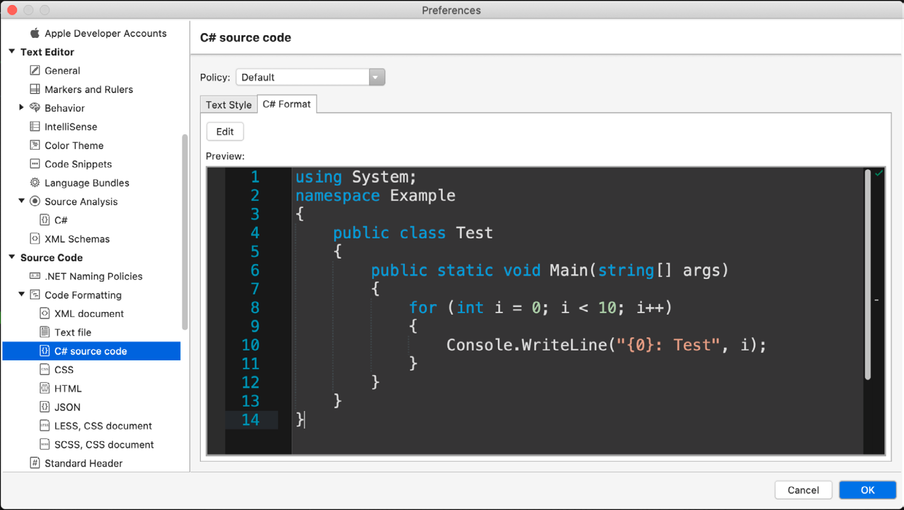Click the preview pane vertical scrollbar
Viewport: 904px width, 510px height.
(868, 275)
